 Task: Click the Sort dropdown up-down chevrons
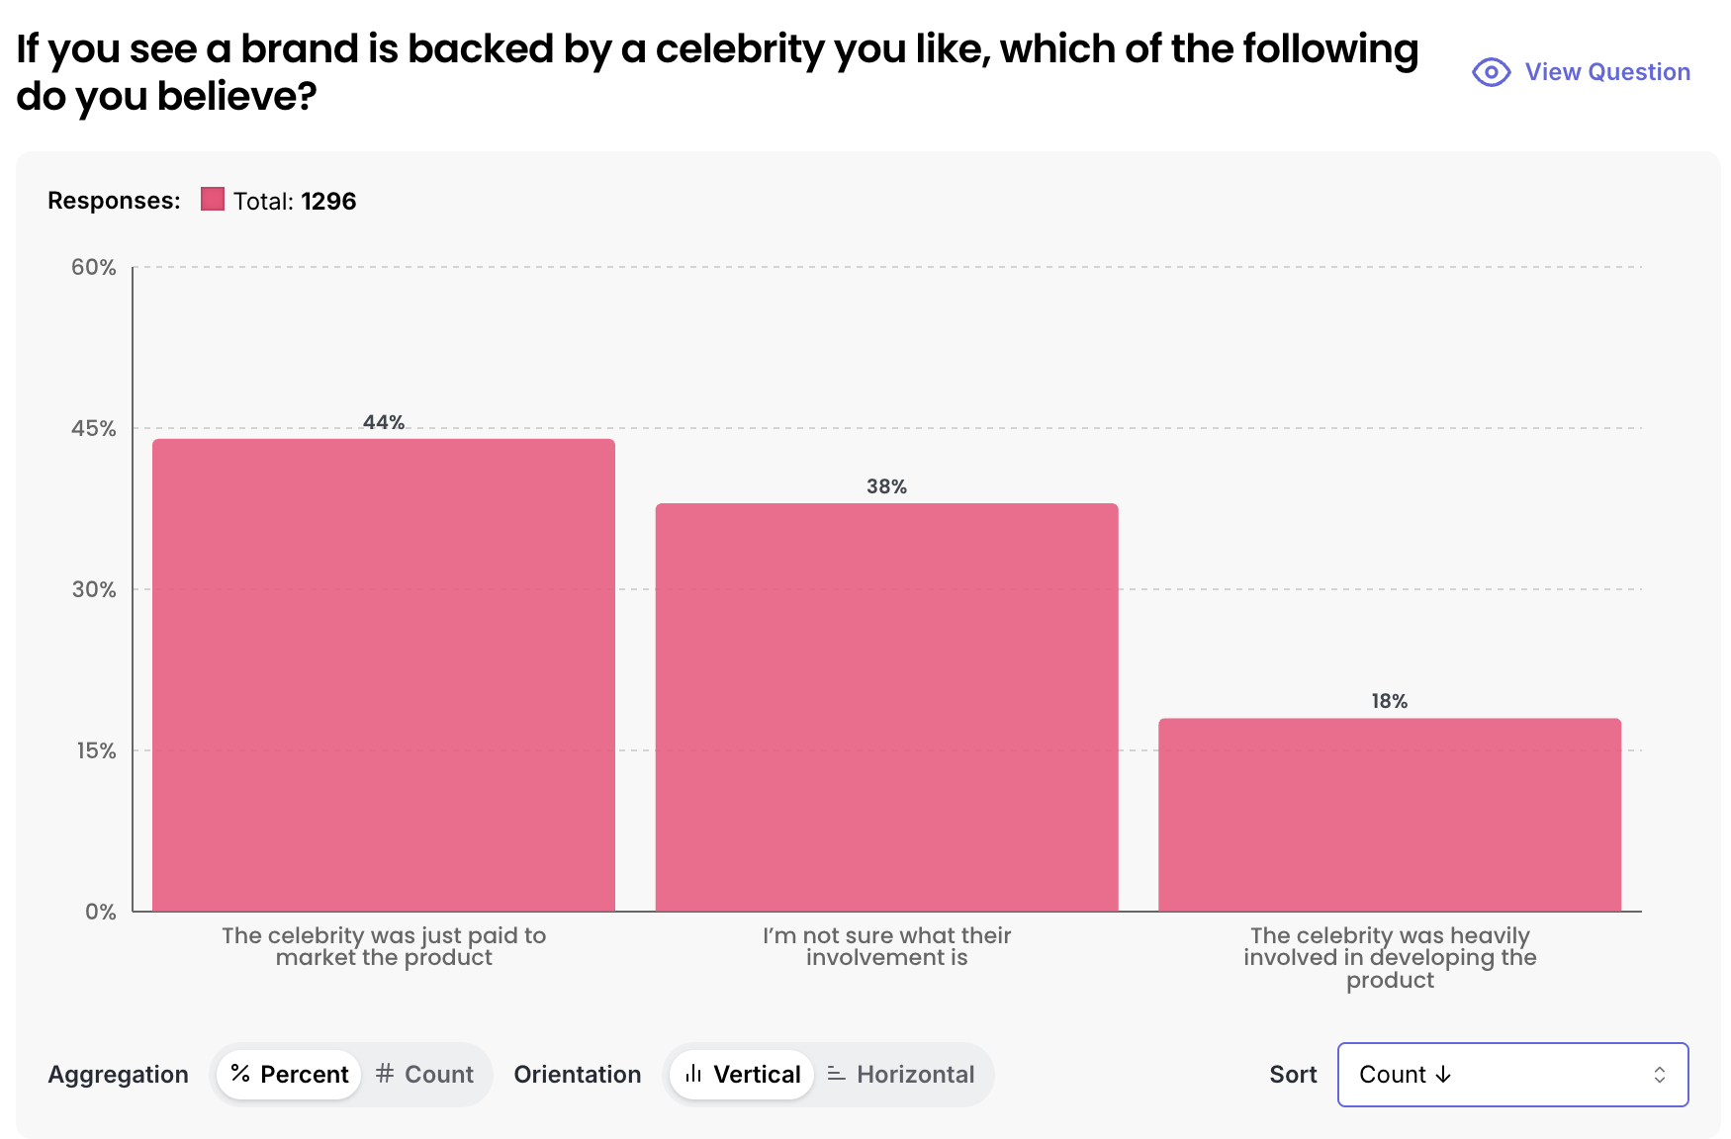tap(1660, 1075)
